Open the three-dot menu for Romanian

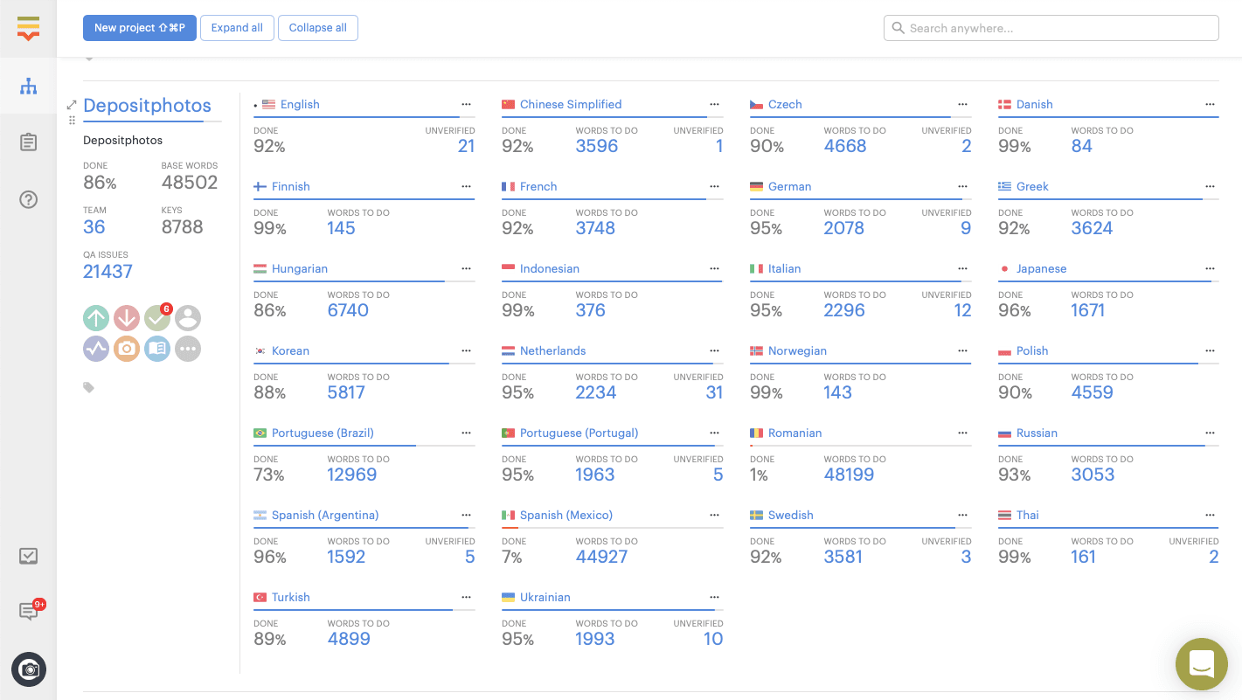pos(962,433)
